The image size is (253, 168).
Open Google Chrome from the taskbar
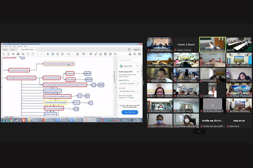(x=10, y=120)
